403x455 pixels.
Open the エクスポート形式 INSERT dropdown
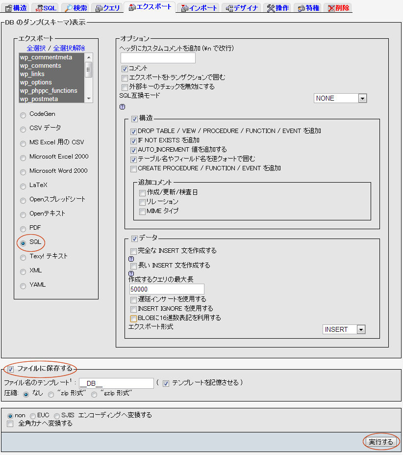coord(344,329)
